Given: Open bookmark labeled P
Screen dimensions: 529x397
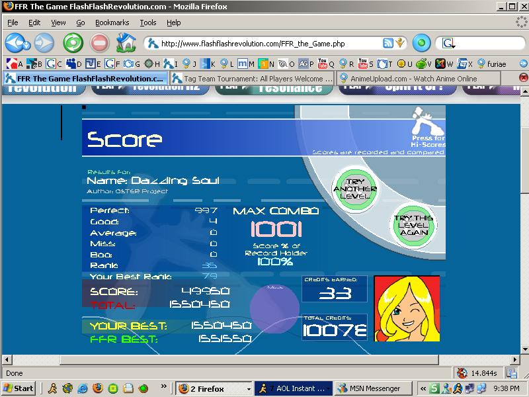Looking at the screenshot, I should (x=306, y=64).
